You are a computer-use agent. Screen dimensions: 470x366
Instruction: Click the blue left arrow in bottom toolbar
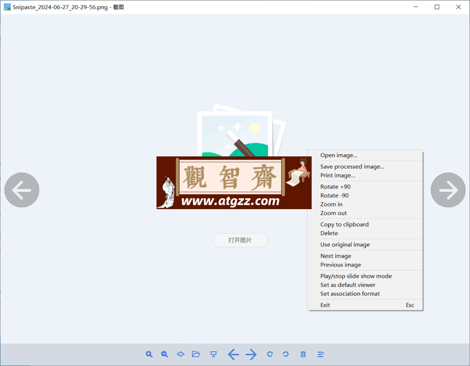tap(233, 355)
